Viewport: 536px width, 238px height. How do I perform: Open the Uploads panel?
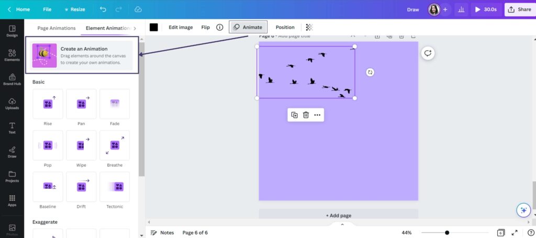[x=12, y=104]
